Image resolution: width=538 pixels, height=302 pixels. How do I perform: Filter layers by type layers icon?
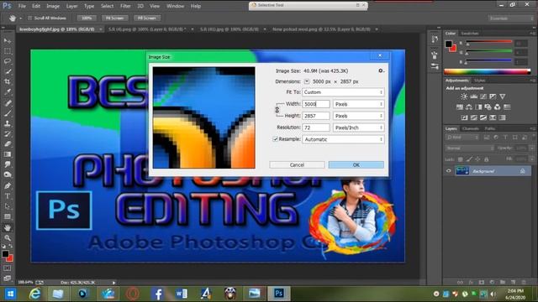coord(505,138)
